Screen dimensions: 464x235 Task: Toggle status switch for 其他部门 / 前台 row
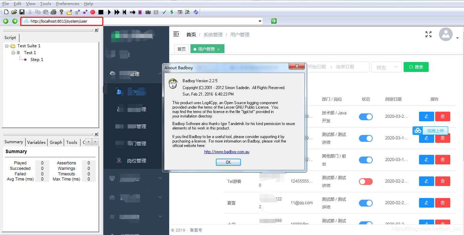click(x=366, y=160)
